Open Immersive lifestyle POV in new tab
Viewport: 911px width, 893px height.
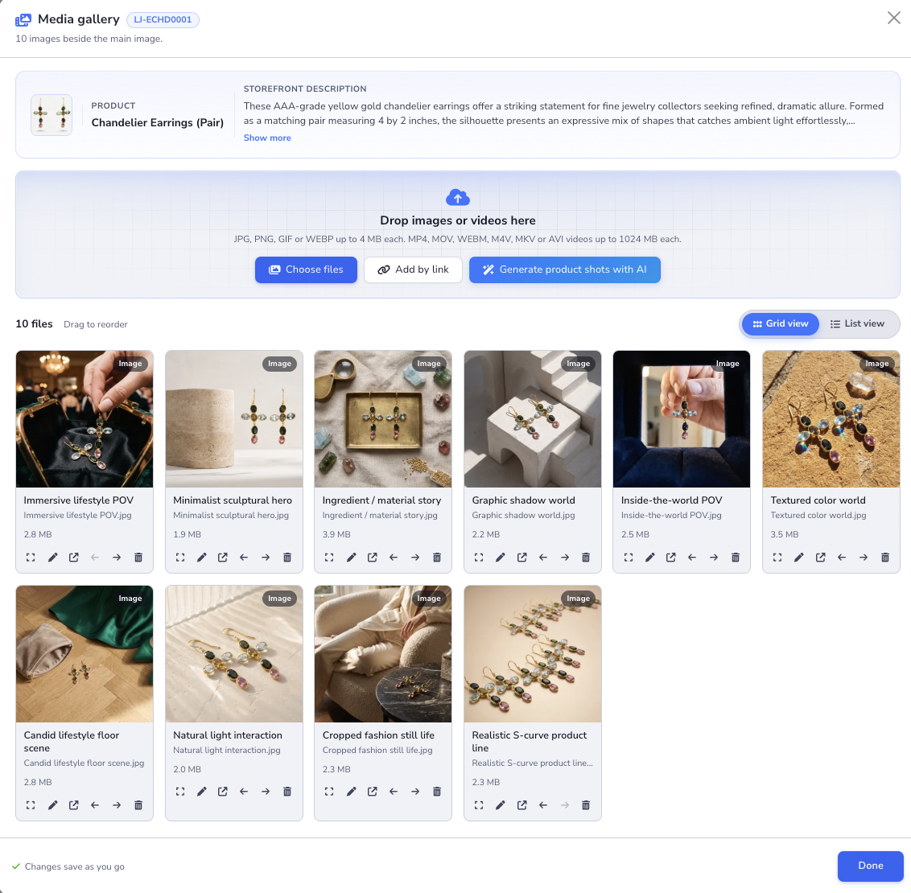74,558
